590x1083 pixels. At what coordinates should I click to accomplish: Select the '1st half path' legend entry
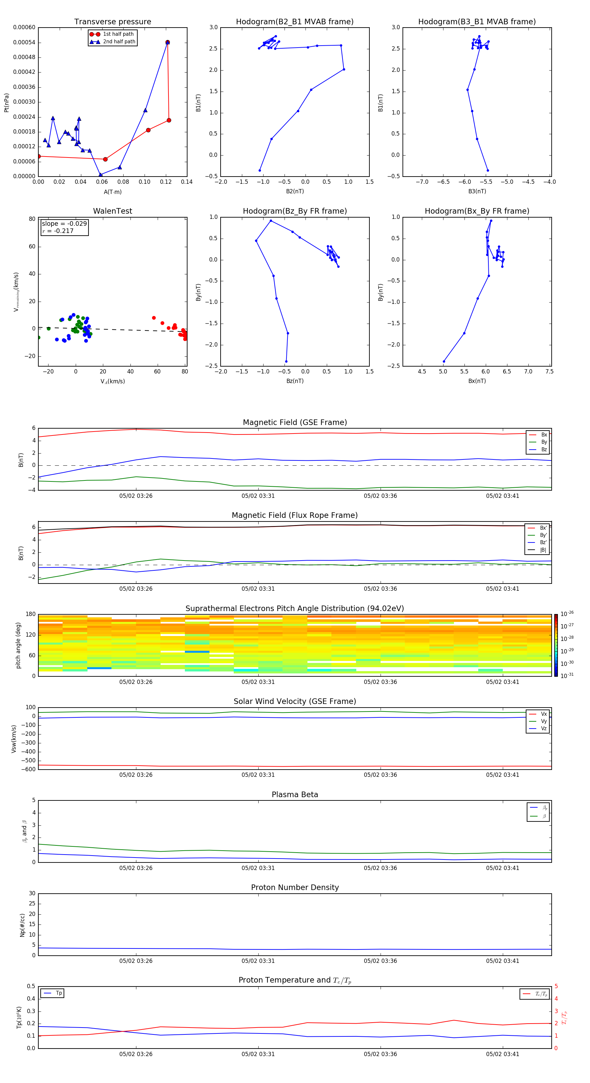tap(112, 34)
